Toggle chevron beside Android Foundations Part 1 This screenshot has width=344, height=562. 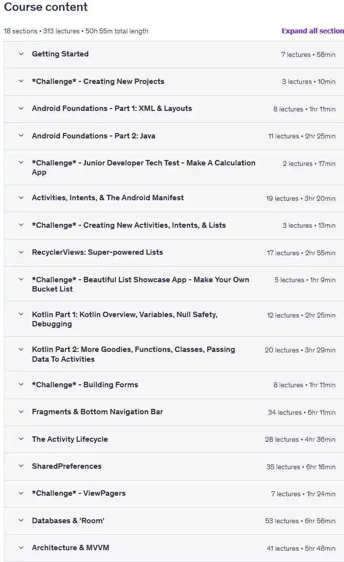21,108
